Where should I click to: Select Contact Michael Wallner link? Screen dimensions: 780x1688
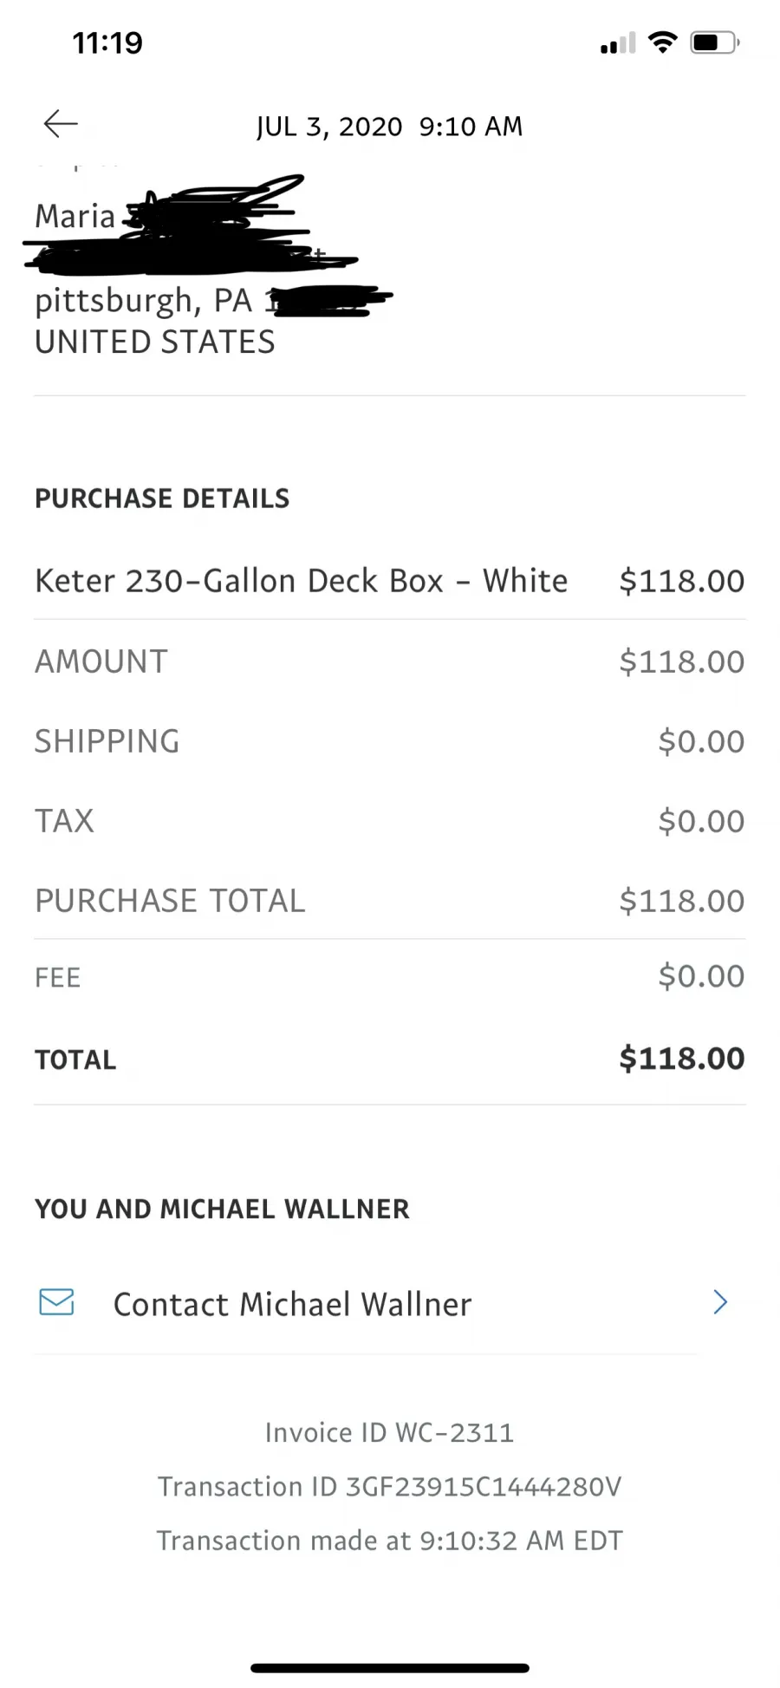[x=293, y=1304]
